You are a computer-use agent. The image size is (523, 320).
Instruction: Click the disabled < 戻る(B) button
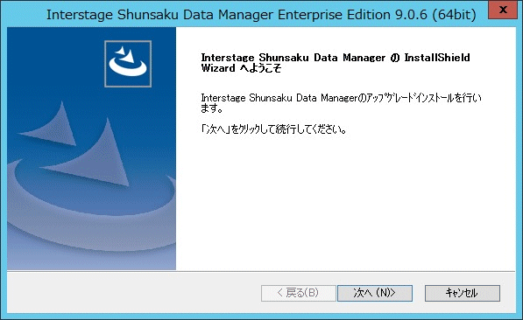point(298,293)
